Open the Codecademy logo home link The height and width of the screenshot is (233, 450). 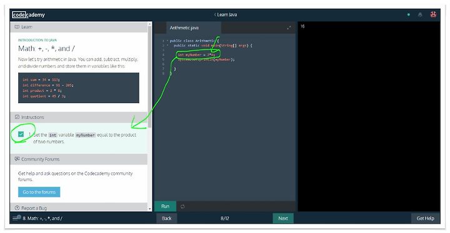[x=29, y=14]
